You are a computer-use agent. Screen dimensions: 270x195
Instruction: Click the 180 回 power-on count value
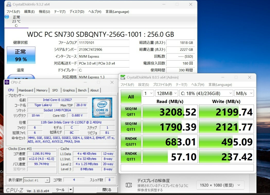click(181, 63)
